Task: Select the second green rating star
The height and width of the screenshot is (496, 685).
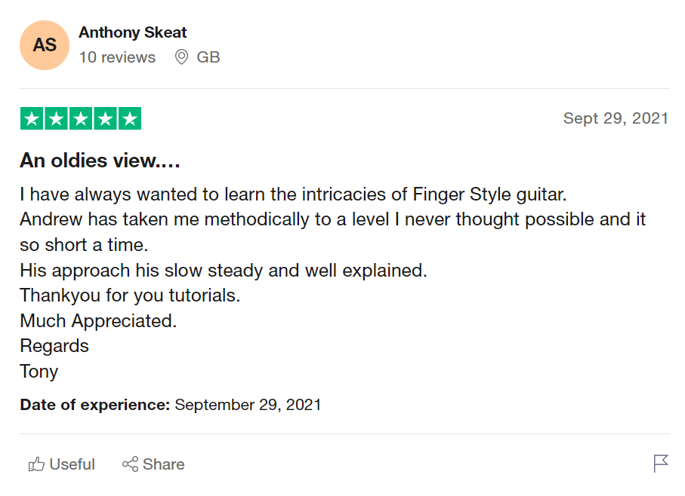Action: [x=56, y=119]
